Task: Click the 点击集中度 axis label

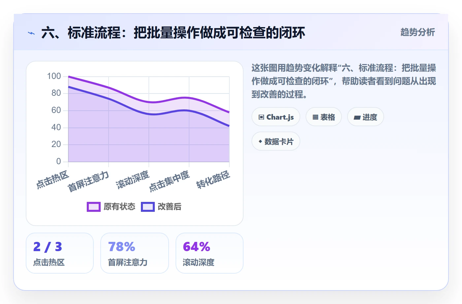Action: coord(169,181)
